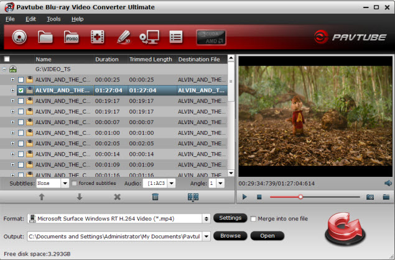
Task: Open the File menu
Action: [10, 19]
